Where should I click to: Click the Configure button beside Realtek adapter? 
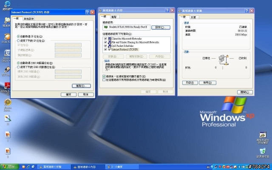[x=161, y=27]
